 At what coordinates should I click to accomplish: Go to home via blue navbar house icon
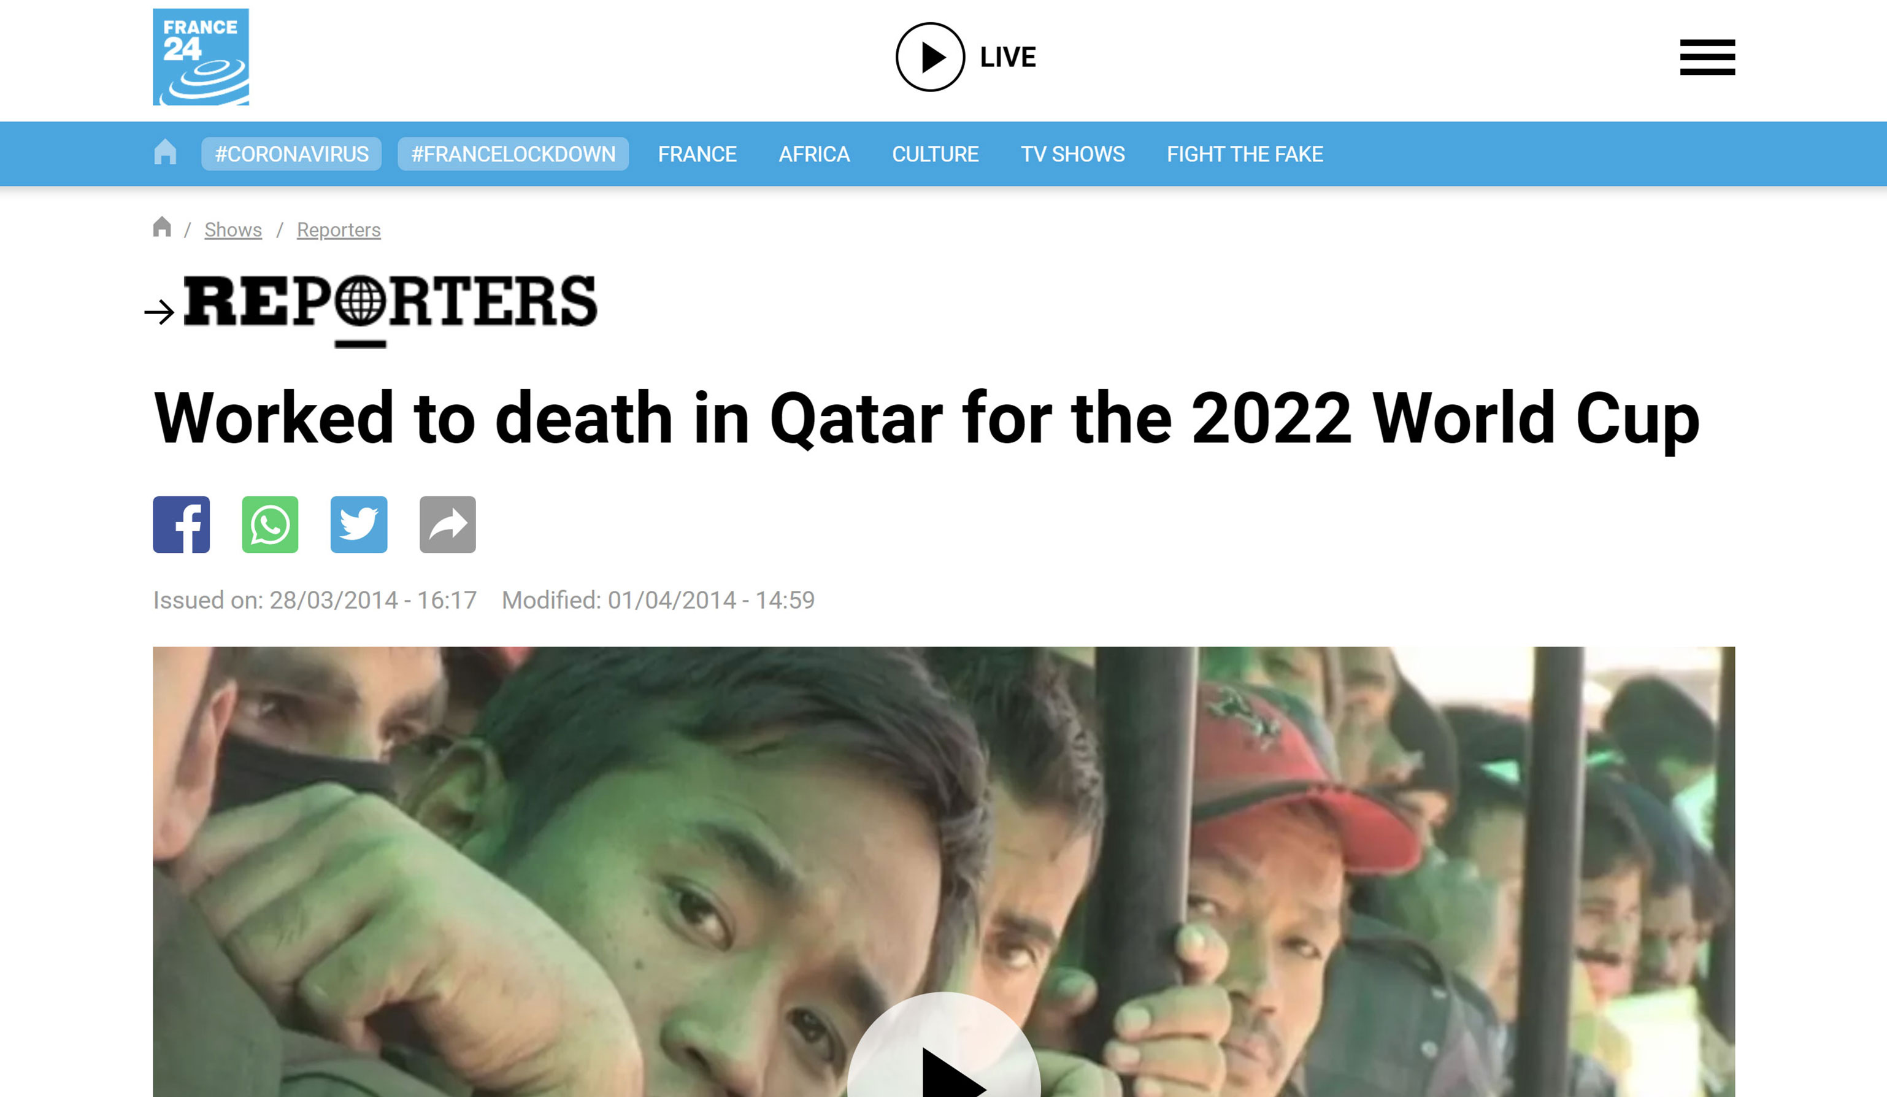coord(165,153)
